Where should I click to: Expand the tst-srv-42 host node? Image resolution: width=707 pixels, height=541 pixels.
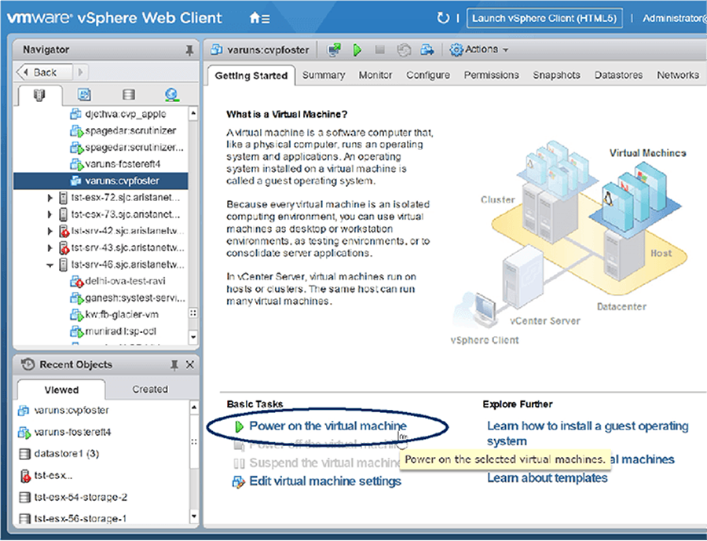tap(49, 231)
